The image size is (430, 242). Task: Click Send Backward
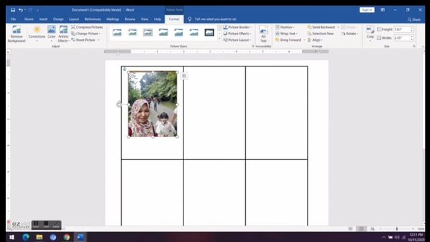pos(321,27)
